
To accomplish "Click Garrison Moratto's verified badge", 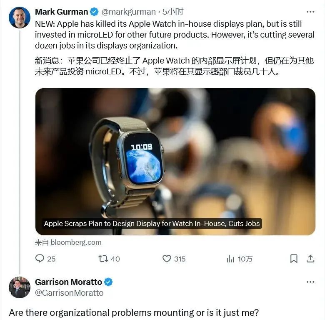I will coord(108,282).
